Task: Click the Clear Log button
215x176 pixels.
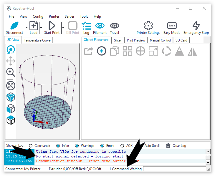Action: point(176,146)
